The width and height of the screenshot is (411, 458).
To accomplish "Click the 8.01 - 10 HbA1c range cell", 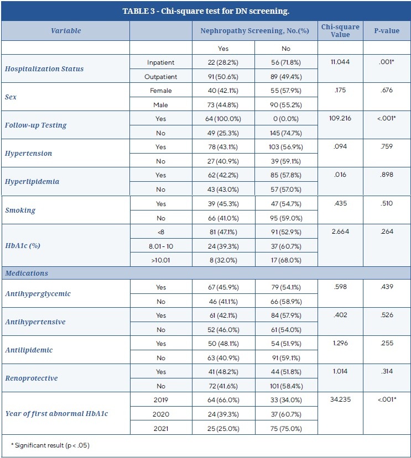I will pyautogui.click(x=161, y=245).
